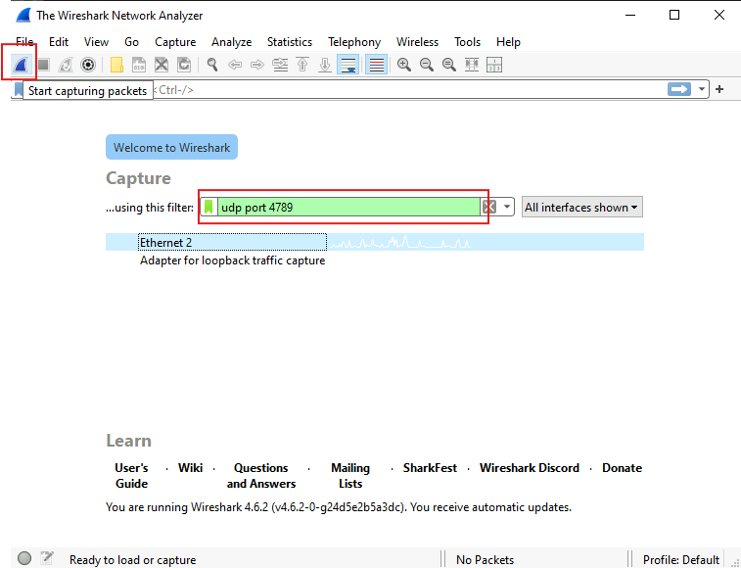Screen dimensions: 741x568
Task: Click the No Packets status text
Action: (x=485, y=559)
